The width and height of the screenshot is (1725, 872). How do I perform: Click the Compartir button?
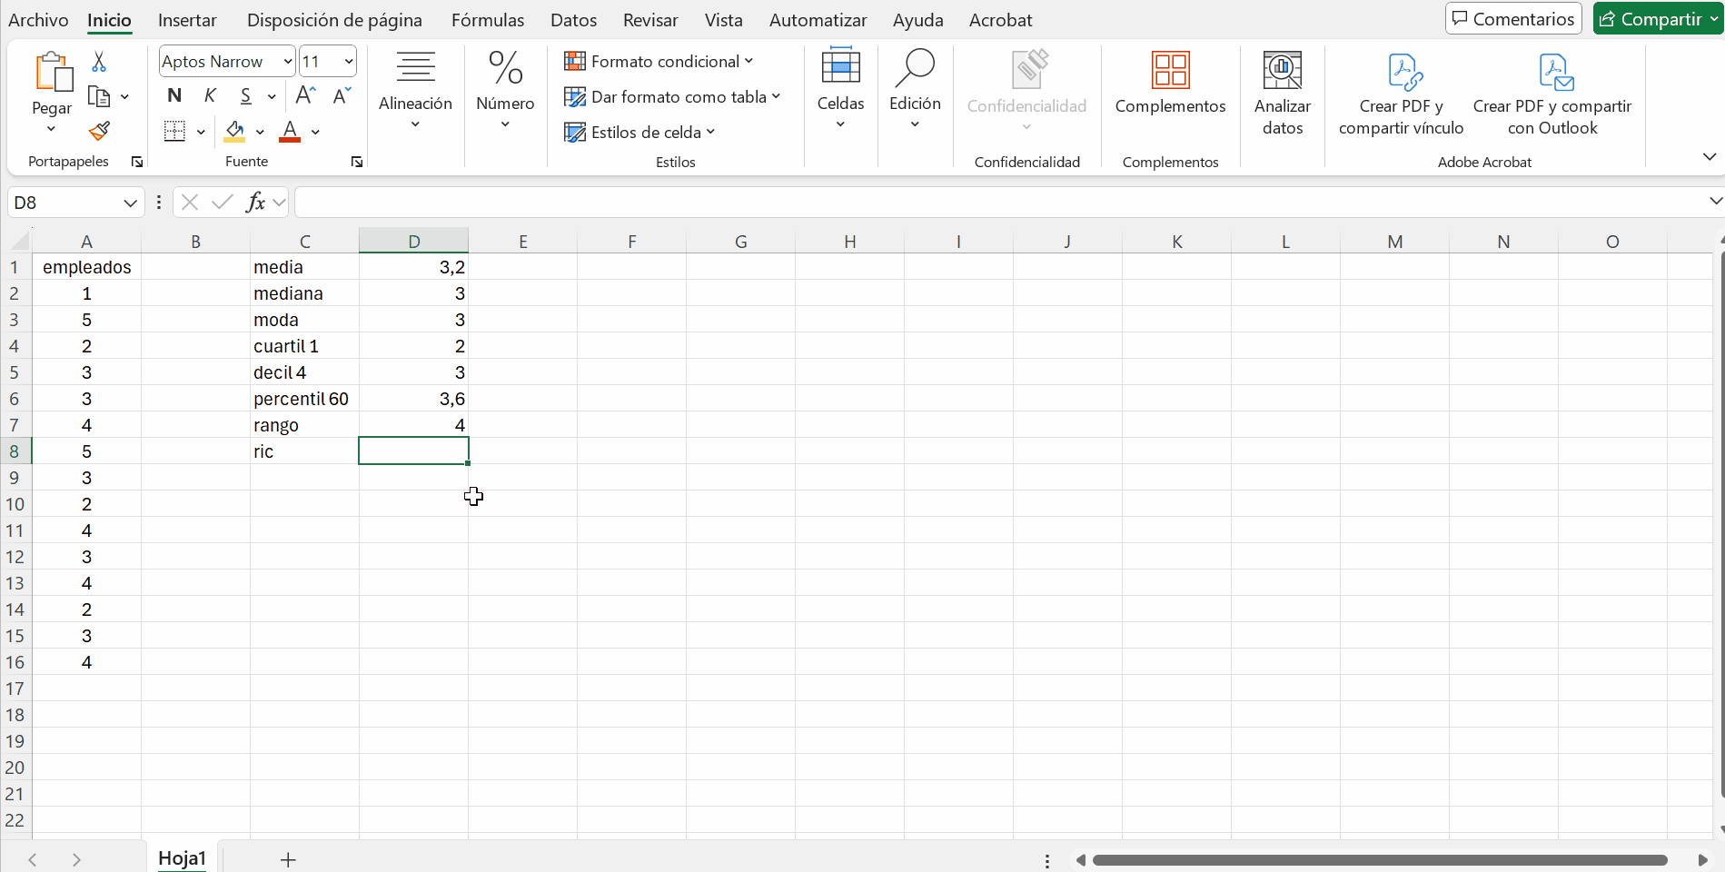(x=1652, y=19)
